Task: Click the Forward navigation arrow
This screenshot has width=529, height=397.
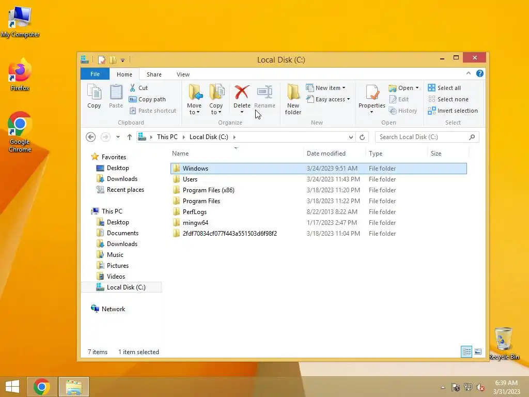Action: click(105, 137)
